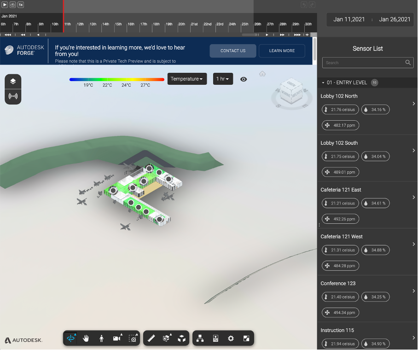The height and width of the screenshot is (350, 418).
Task: Open the layers panel button
Action: point(13,82)
